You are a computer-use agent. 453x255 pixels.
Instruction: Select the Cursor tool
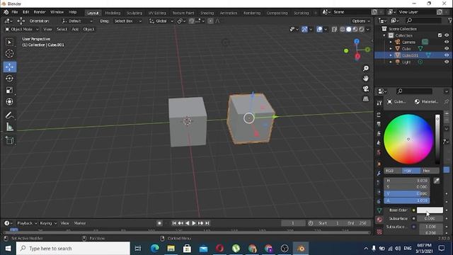click(x=9, y=54)
